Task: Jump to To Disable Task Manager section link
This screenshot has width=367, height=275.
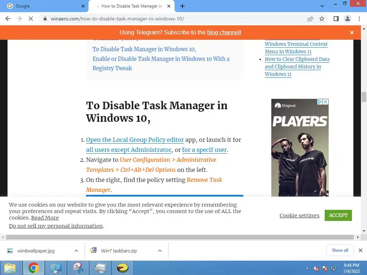Action: point(144,49)
